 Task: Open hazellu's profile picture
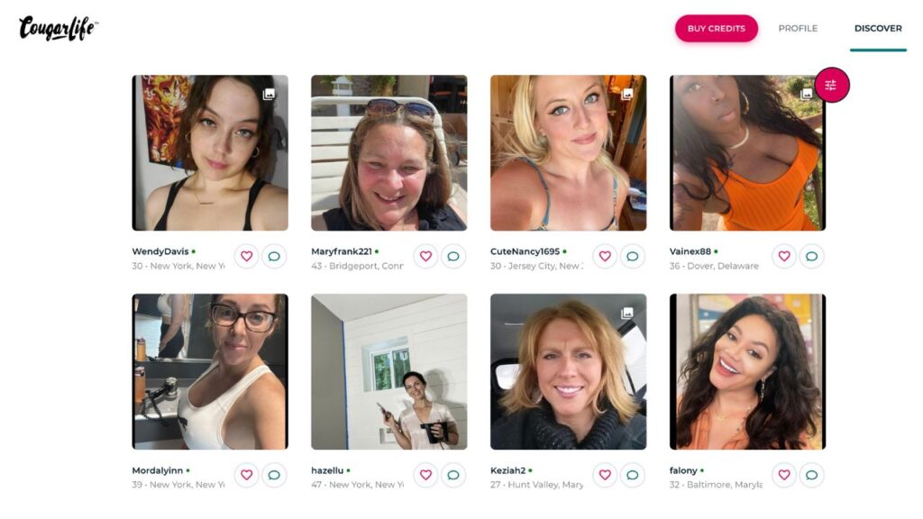[x=388, y=371]
